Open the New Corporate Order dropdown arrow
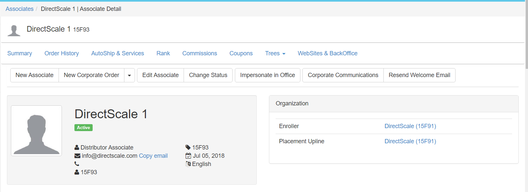The image size is (528, 192). coord(129,75)
